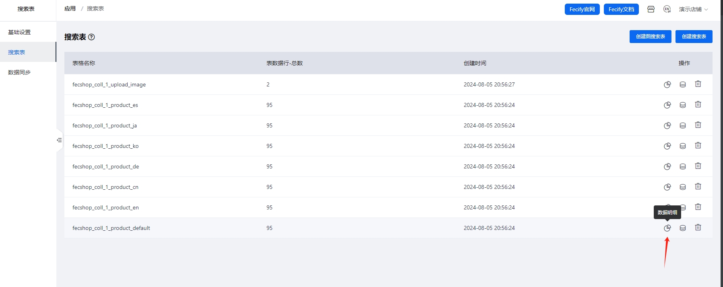Screen dimensions: 723x287
Task: Delete the fecshop_coll_1_product_ja table
Action: coord(698,125)
